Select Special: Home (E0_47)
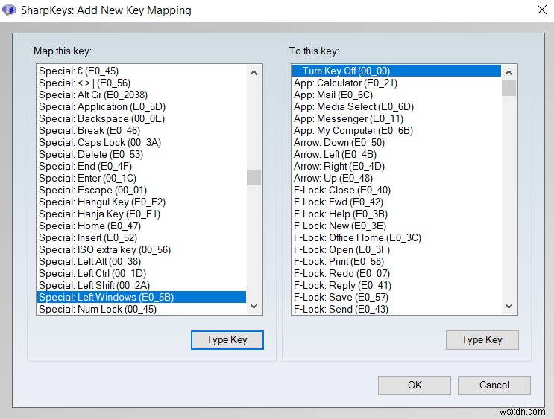Screen dimensions: 554x419 coord(142,226)
